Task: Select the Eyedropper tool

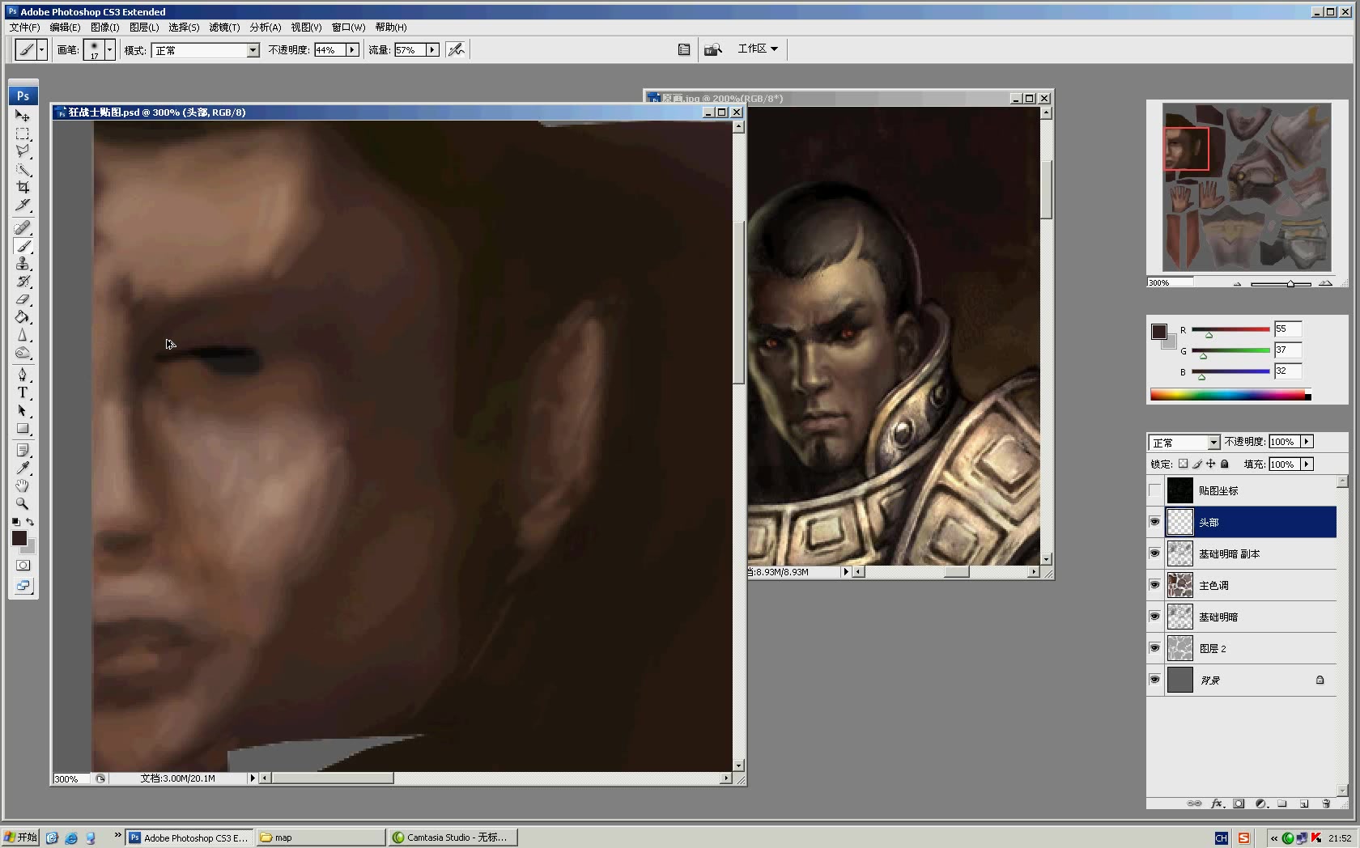Action: (x=23, y=469)
